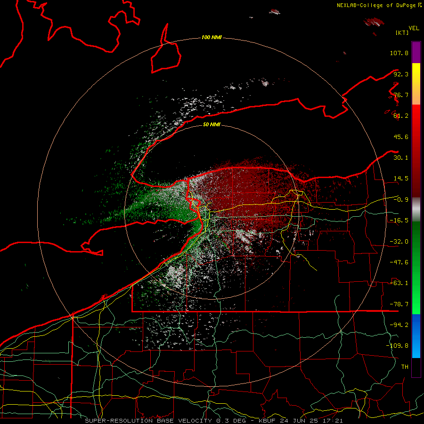Click the blue segment of the color bar
The width and height of the screenshot is (424, 424).
point(416,336)
